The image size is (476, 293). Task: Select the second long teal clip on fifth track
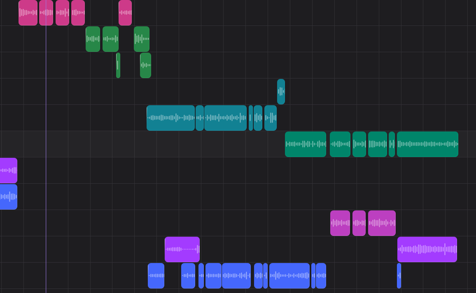(226, 118)
